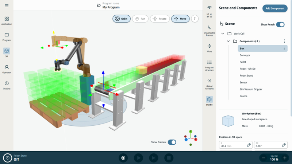292x164 pixels.
Task: Click the X position input field
Action: (233, 145)
